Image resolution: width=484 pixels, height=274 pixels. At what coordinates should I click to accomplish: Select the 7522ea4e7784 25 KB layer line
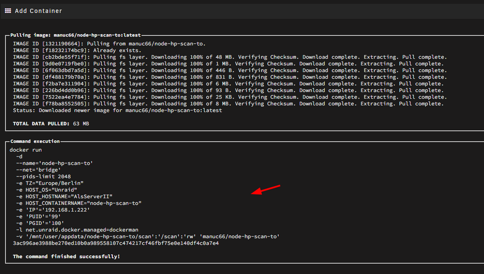click(230, 97)
